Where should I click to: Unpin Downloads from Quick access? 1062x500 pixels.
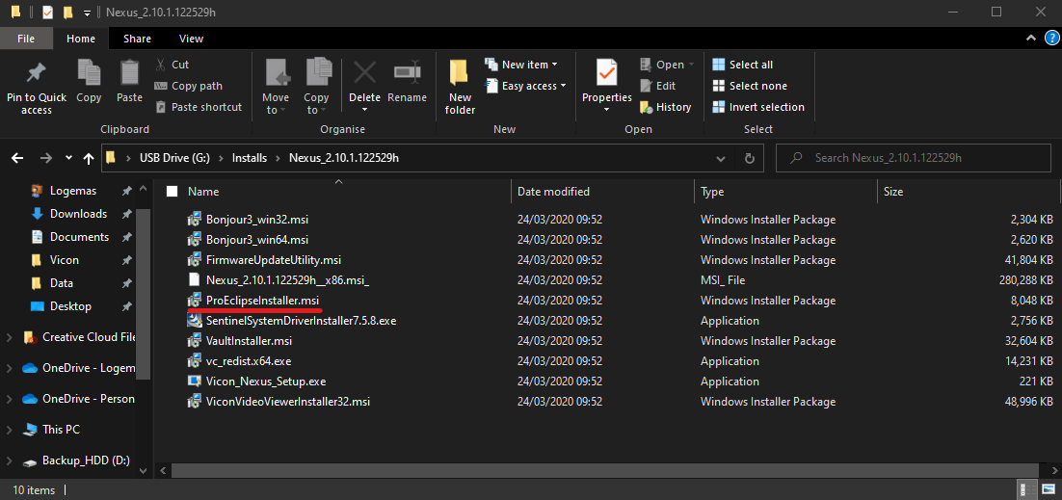126,214
